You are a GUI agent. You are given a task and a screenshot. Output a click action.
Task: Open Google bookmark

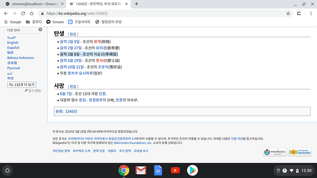pos(13,22)
